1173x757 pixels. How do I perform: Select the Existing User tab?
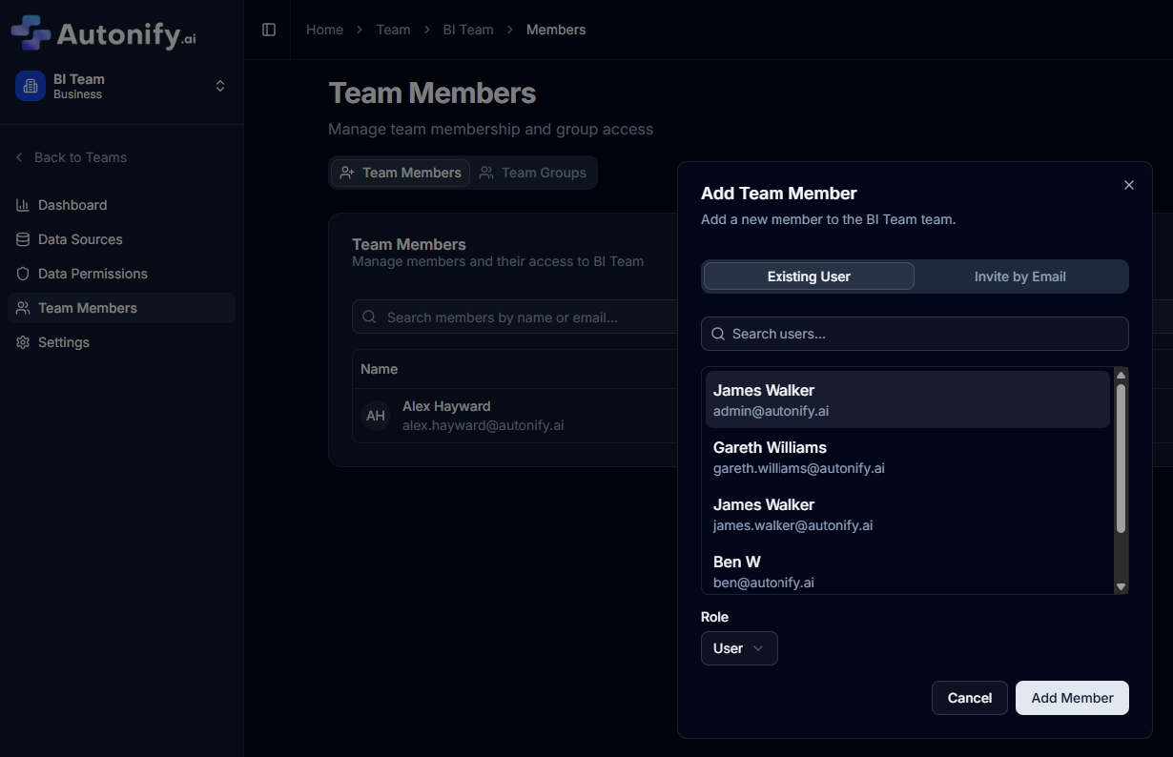809,276
